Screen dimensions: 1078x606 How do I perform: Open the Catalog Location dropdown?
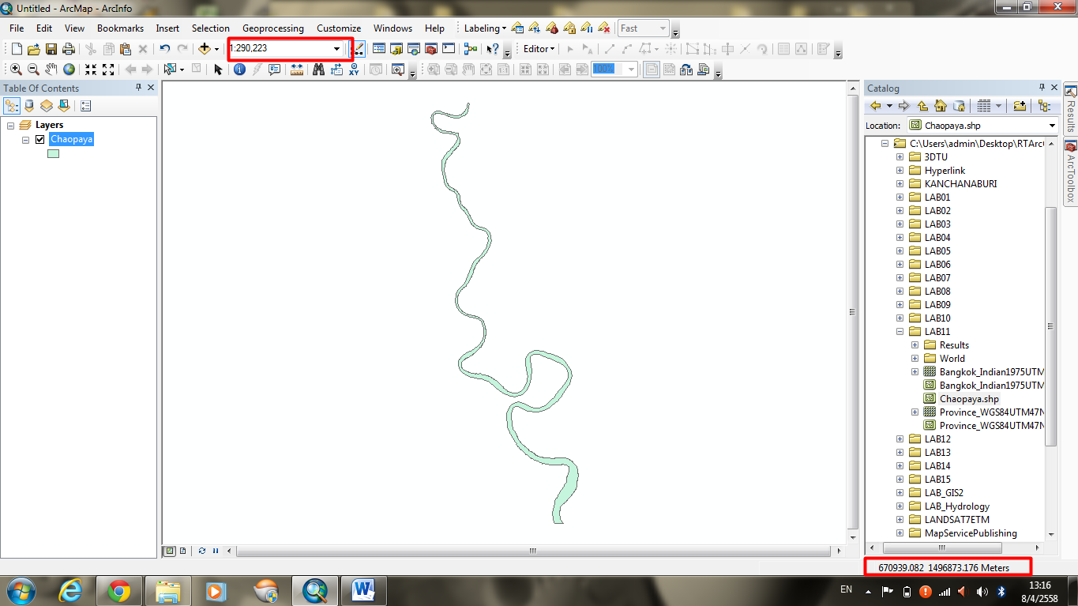point(1052,125)
